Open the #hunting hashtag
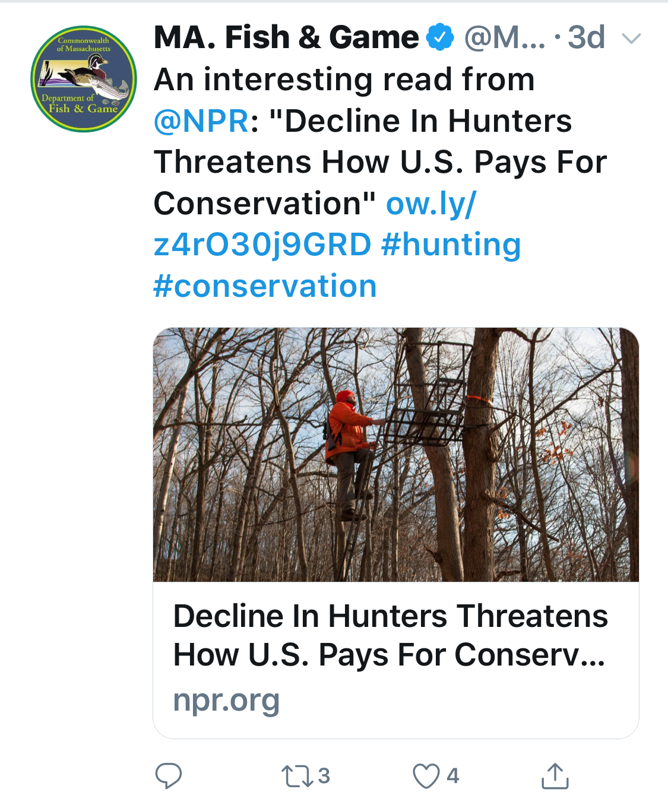This screenshot has width=668, height=808. point(451,245)
